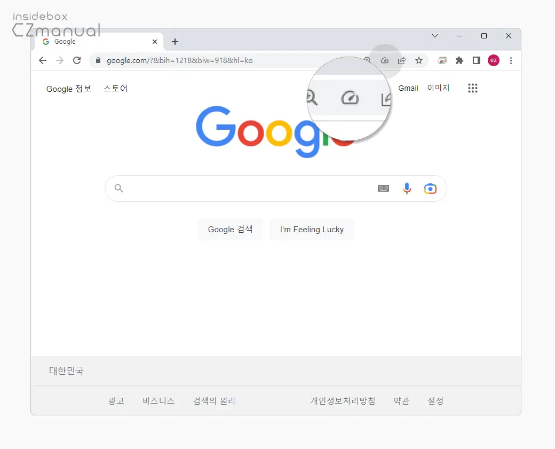Screen dimensions: 555x449
Task: Open the Google 정보 link
Action: click(x=69, y=89)
